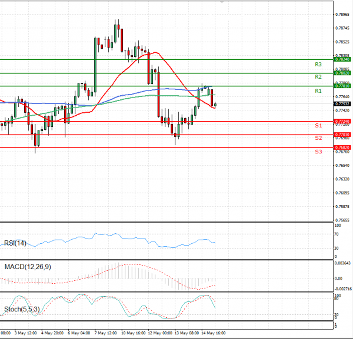The height and width of the screenshot is (339, 353).
Task: Select the current price tag 0.77532
Action: pos(342,104)
